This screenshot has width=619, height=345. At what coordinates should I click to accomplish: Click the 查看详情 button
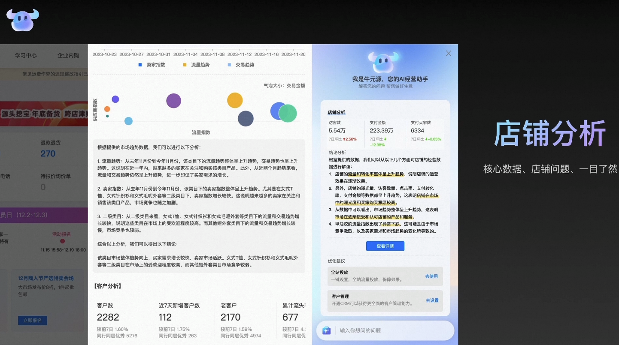click(x=385, y=246)
